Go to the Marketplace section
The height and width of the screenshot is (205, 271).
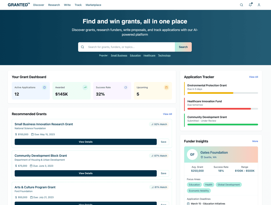tap(93, 5)
